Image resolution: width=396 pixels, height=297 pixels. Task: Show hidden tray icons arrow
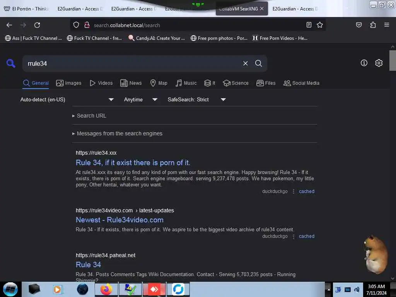click(x=329, y=289)
